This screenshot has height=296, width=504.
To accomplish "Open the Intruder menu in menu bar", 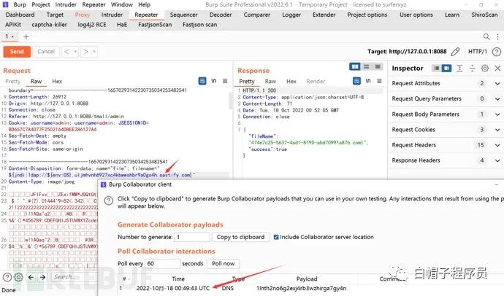I will tap(66, 5).
